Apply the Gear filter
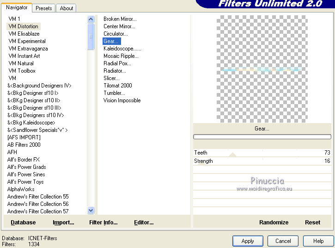Viewport: 335px width, 248px height. tap(248, 241)
